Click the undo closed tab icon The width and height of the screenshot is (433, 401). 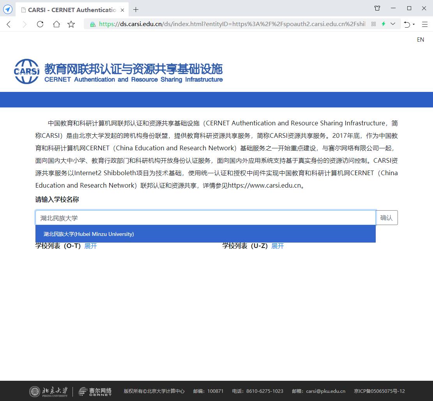point(406,24)
